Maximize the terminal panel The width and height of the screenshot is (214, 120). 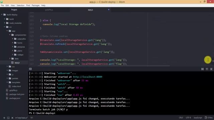coord(202,69)
